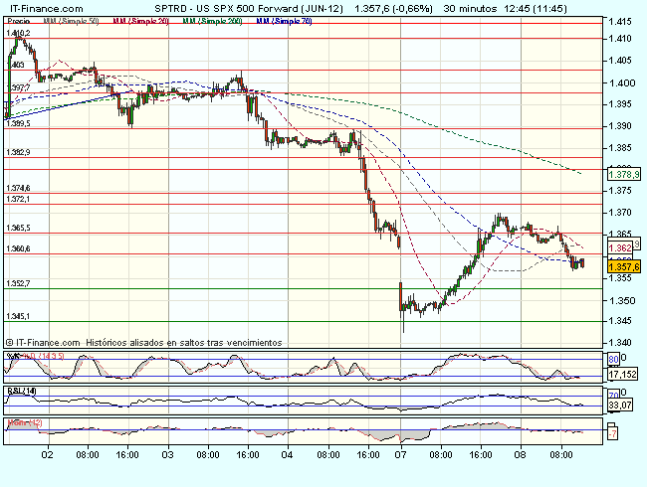Click the 07 date label on time axis
The height and width of the screenshot is (487, 647).
tap(400, 455)
